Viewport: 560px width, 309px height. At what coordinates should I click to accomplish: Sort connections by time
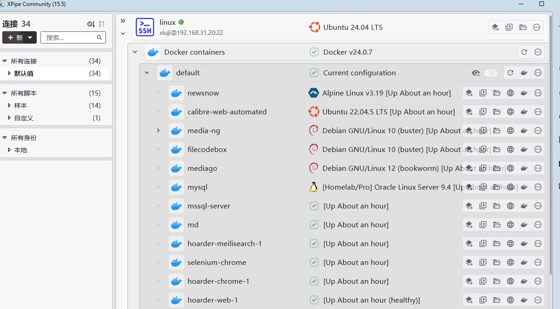coord(91,24)
